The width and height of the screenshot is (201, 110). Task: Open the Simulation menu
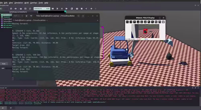[x=19, y=3]
